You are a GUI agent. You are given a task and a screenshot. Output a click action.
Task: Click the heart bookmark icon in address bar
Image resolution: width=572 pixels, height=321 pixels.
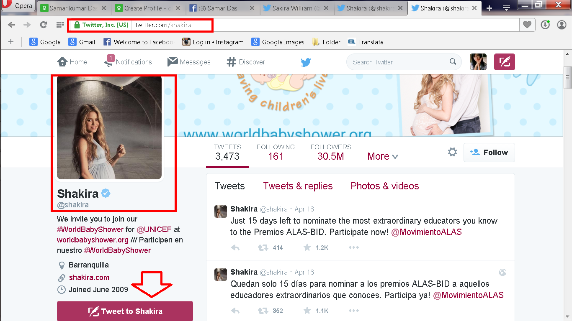(x=527, y=25)
